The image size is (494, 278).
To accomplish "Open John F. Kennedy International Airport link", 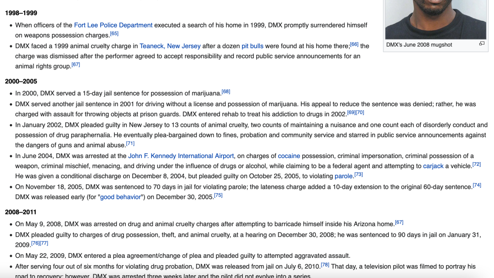I will tap(181, 156).
